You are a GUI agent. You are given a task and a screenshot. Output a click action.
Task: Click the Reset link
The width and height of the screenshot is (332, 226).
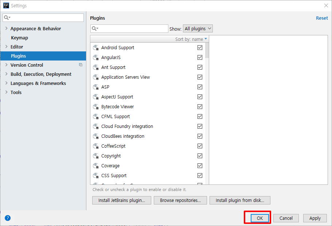322,18
